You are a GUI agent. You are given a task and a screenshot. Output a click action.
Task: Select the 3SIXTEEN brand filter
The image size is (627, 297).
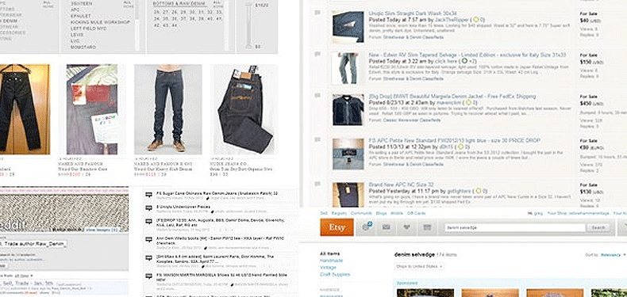(81, 3)
